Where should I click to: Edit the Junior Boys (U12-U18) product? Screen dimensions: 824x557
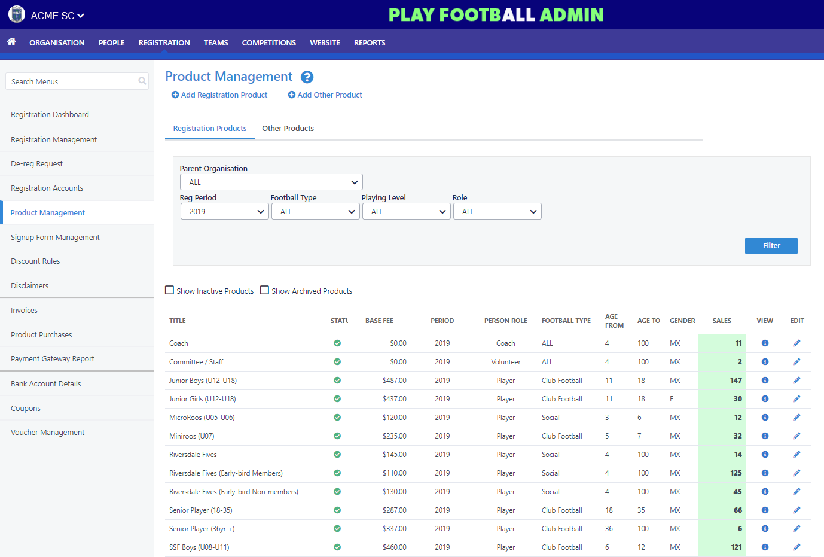[x=796, y=380]
